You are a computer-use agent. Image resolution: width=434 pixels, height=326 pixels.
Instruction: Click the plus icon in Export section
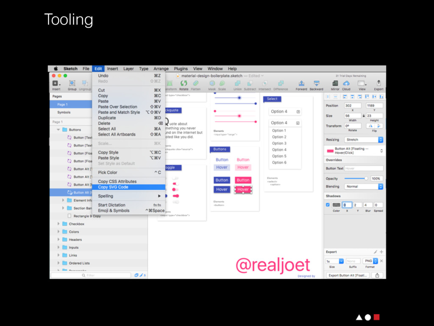coord(381,252)
